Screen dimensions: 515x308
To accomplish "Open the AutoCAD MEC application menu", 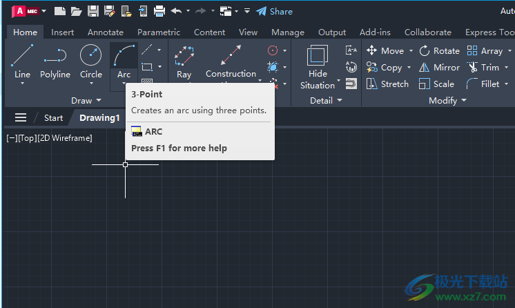I will pos(26,12).
